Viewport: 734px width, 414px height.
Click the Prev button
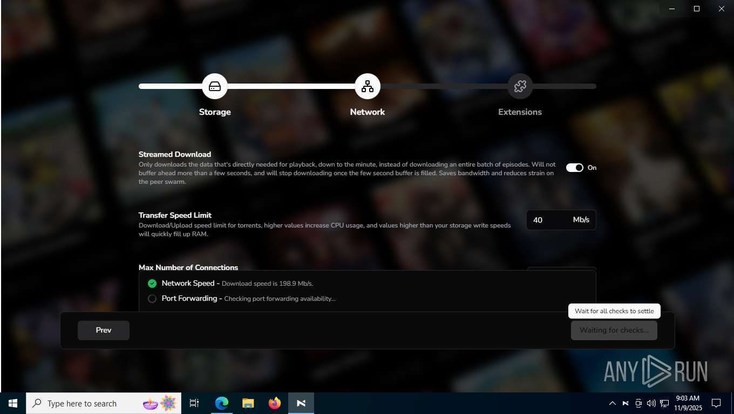pos(104,330)
